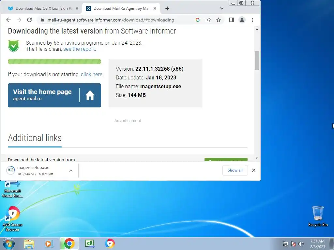
Task: Click the scrollbar down arrow
Action: tap(257, 158)
